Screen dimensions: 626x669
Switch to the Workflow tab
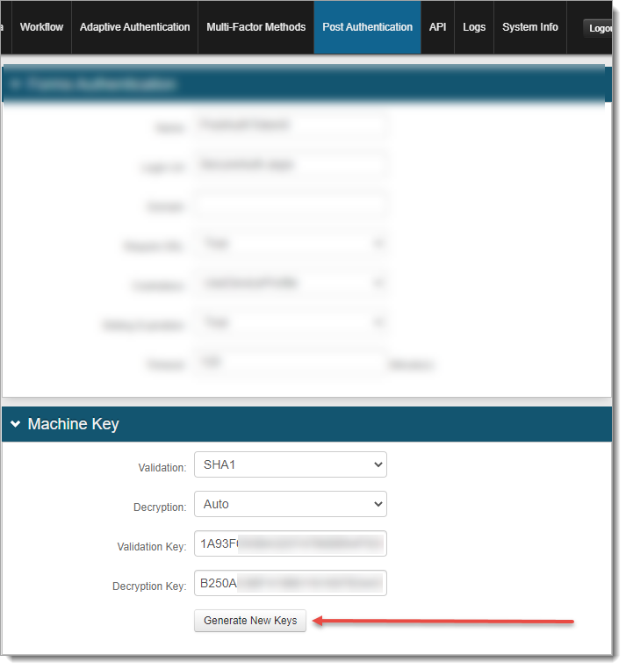(41, 27)
